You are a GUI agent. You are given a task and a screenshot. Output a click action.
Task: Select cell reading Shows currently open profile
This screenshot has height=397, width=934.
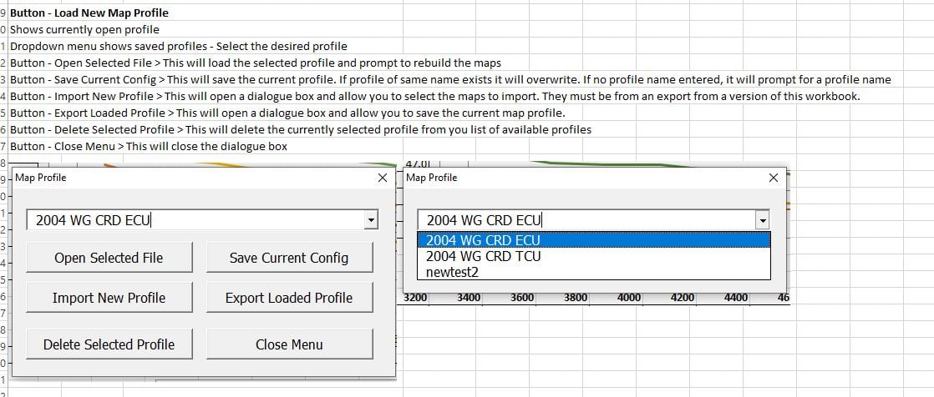click(x=84, y=29)
